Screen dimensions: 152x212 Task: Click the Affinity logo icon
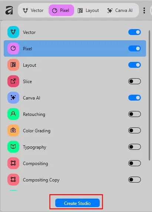9,10
